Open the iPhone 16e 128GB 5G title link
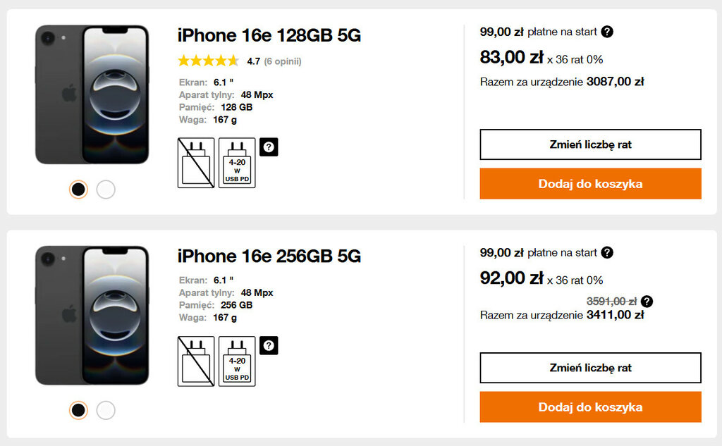 269,35
